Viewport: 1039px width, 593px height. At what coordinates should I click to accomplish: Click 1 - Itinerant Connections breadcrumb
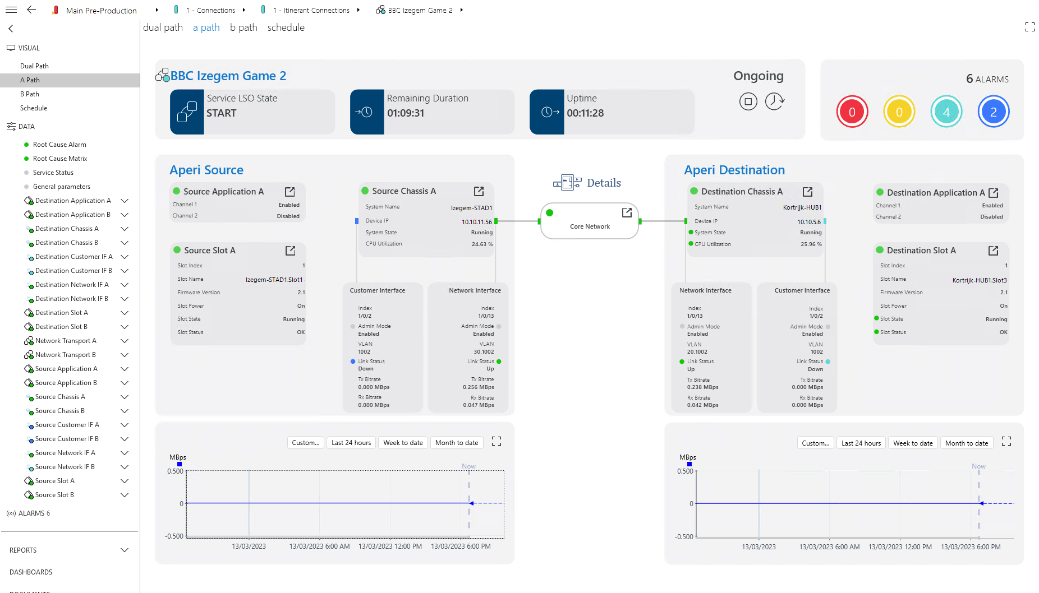pyautogui.click(x=311, y=10)
